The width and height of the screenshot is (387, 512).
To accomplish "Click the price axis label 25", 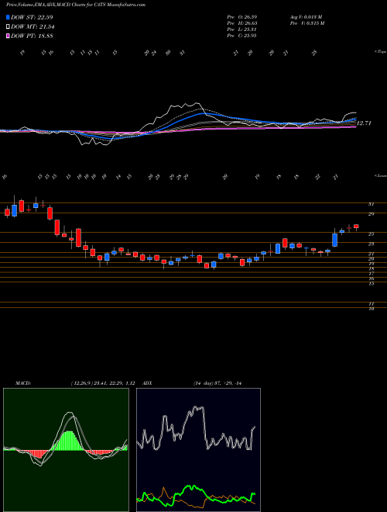I will pos(371,234).
